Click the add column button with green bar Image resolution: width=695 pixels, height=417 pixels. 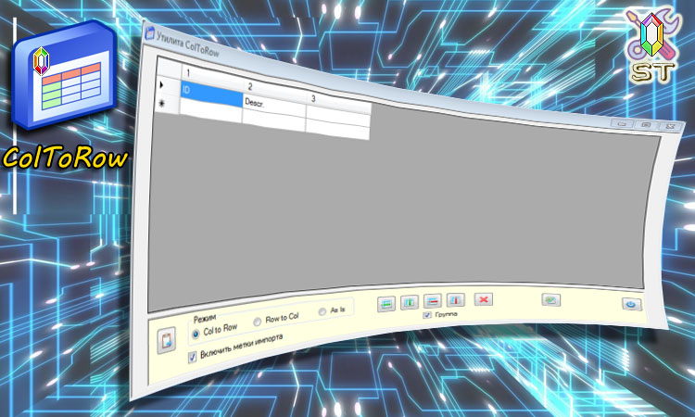click(x=409, y=302)
